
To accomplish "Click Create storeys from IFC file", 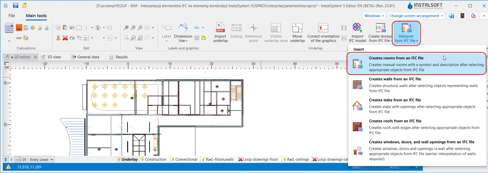I will (x=380, y=33).
